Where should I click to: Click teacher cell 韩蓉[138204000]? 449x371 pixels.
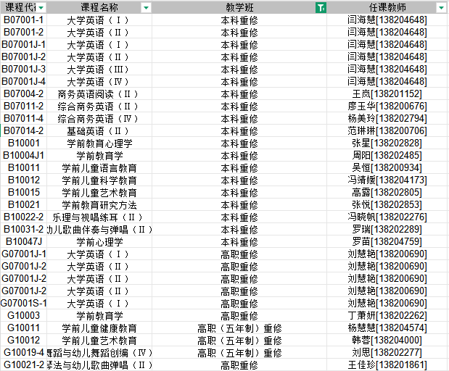tap(387, 341)
